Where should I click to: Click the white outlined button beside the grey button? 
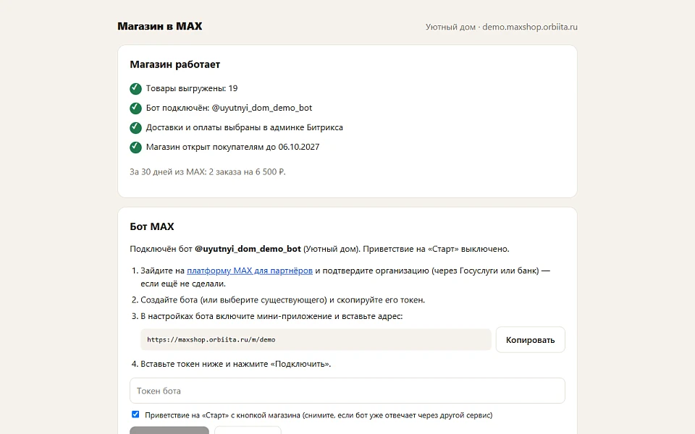tap(248, 430)
